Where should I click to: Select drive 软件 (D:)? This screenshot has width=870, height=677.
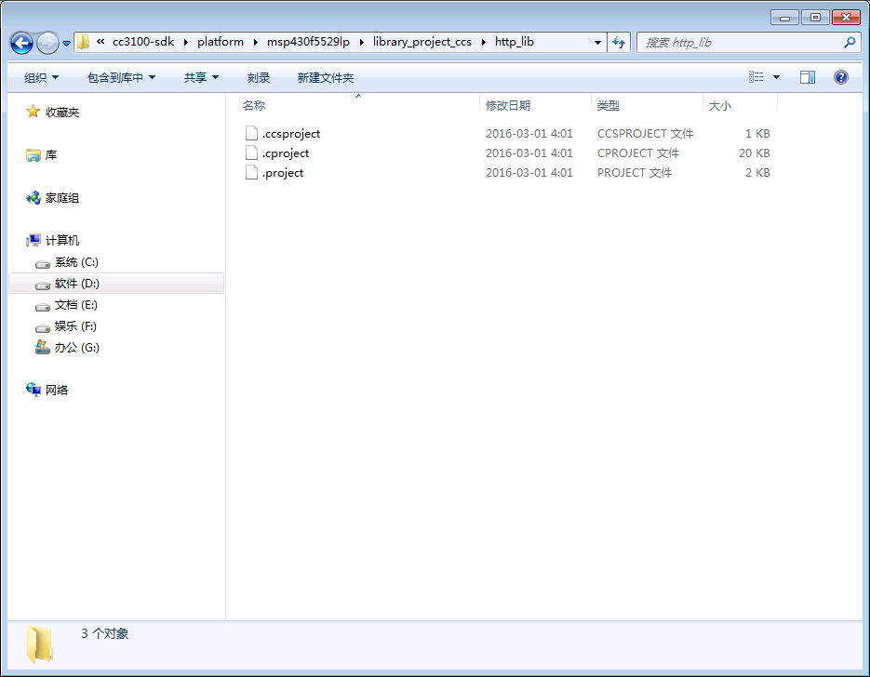[76, 284]
